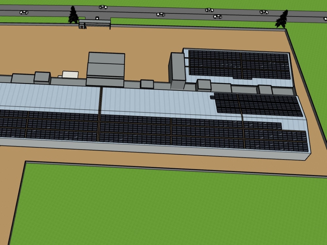
Task: Click the light fixture atop the gate canopy
Action: click(x=97, y=18)
